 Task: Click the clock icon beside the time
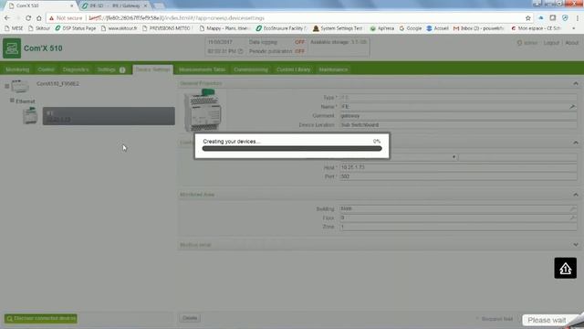(x=241, y=51)
